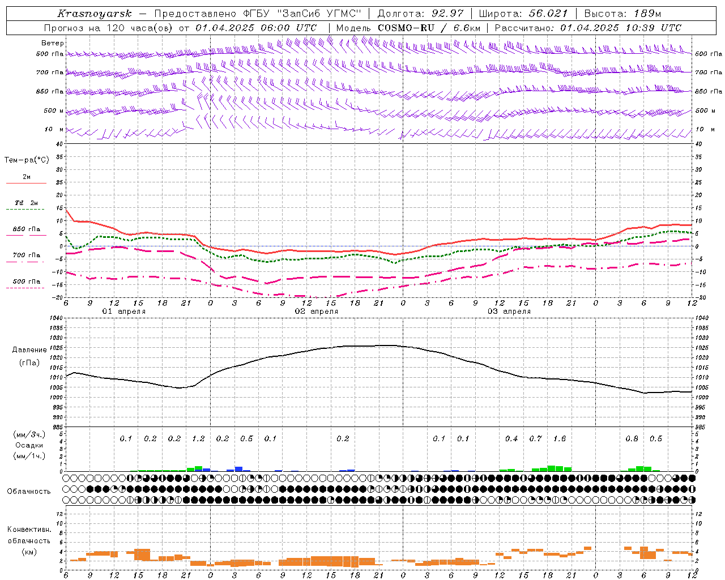The image size is (725, 580).
Task: Click the '0.7' precipitation total value
Action: [x=536, y=439]
